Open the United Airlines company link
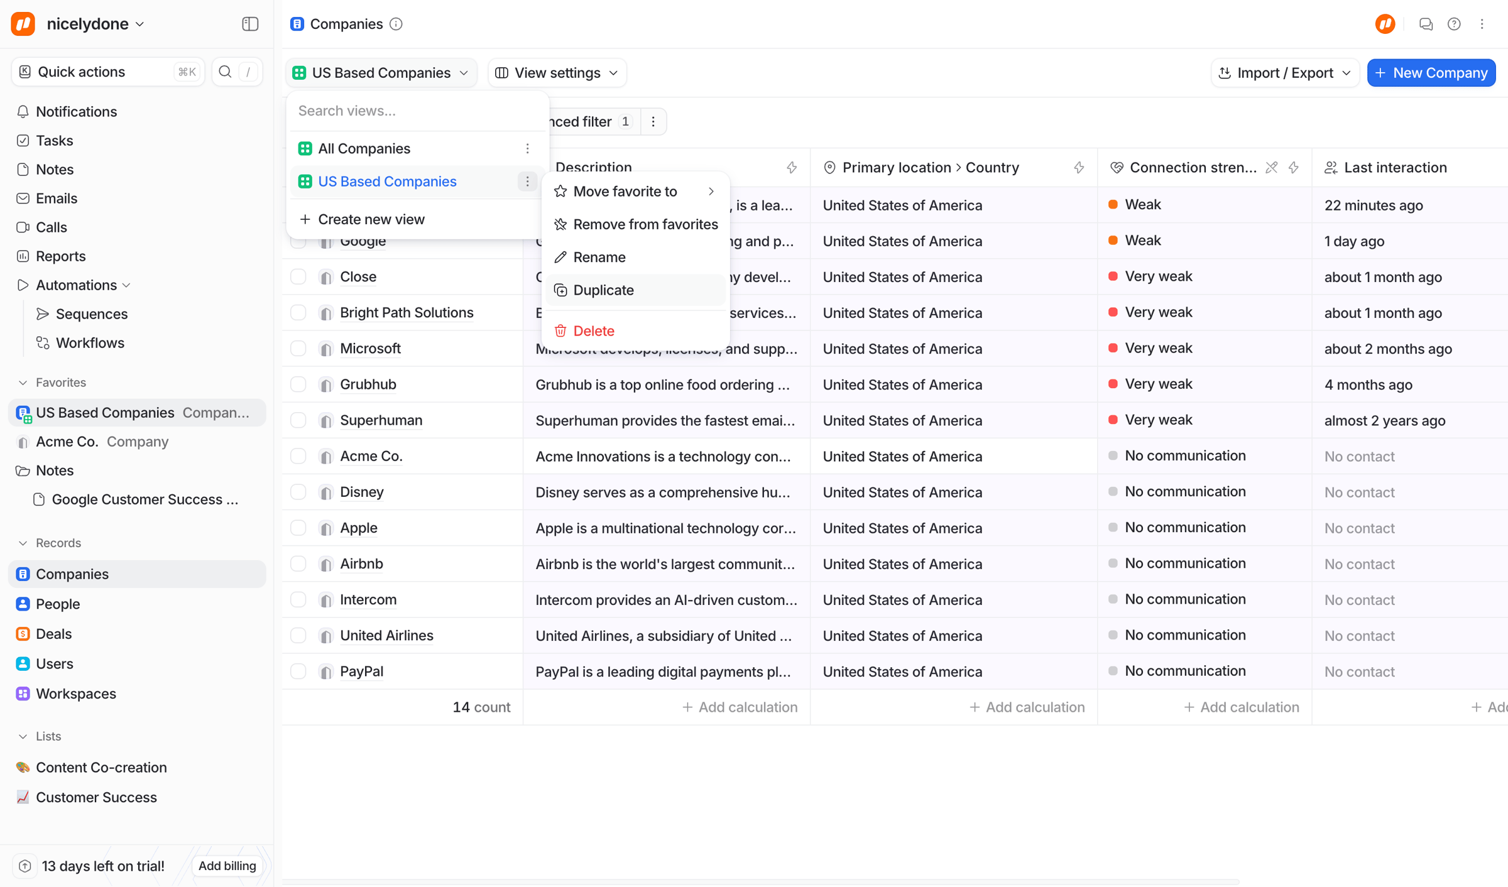This screenshot has width=1508, height=887. (x=386, y=636)
